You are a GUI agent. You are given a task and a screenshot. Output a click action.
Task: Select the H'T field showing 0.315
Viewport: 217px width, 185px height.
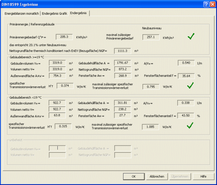tap(63, 126)
